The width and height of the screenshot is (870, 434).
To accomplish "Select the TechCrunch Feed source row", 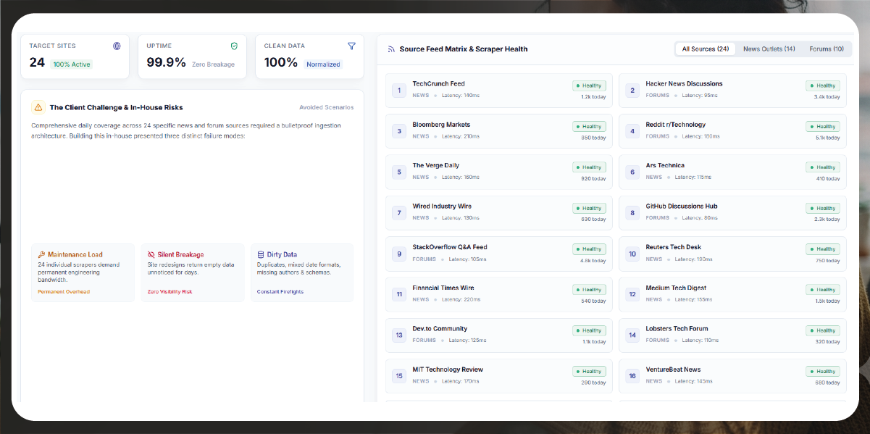I will 499,91.
